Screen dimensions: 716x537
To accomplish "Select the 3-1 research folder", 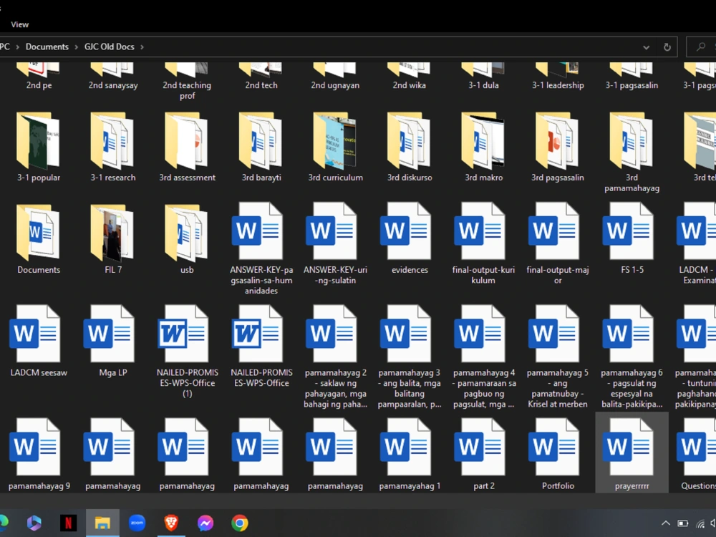I will pyautogui.click(x=113, y=147).
